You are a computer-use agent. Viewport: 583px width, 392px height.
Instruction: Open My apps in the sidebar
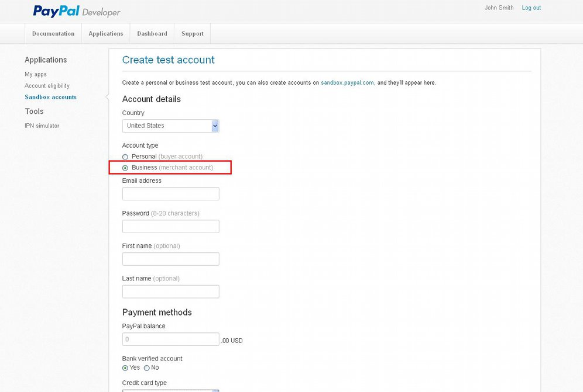tap(36, 74)
